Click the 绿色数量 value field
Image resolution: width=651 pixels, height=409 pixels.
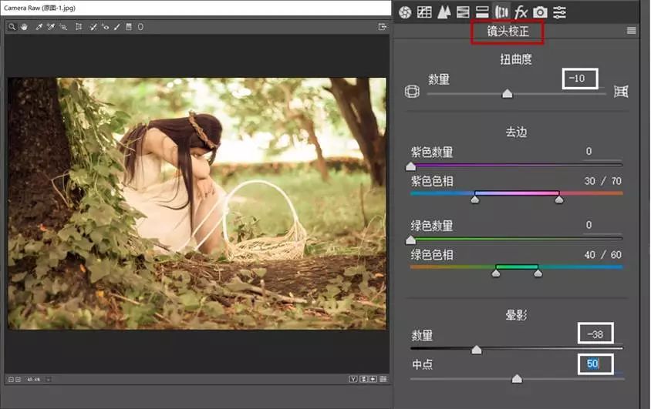pyautogui.click(x=601, y=225)
